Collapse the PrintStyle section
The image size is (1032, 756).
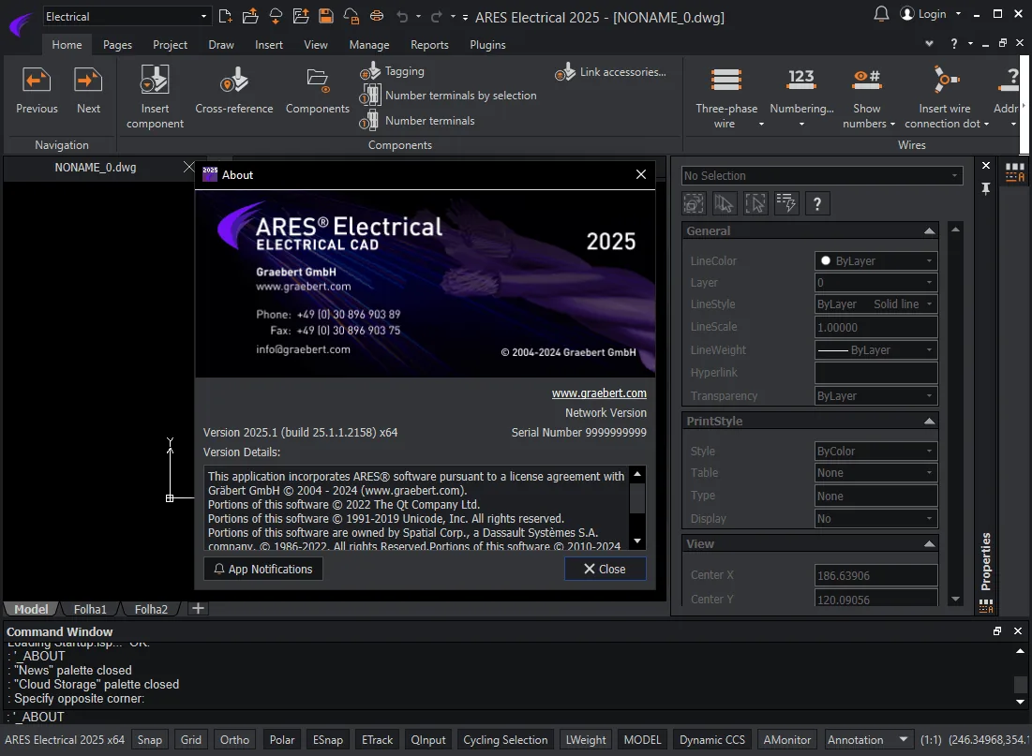click(929, 422)
